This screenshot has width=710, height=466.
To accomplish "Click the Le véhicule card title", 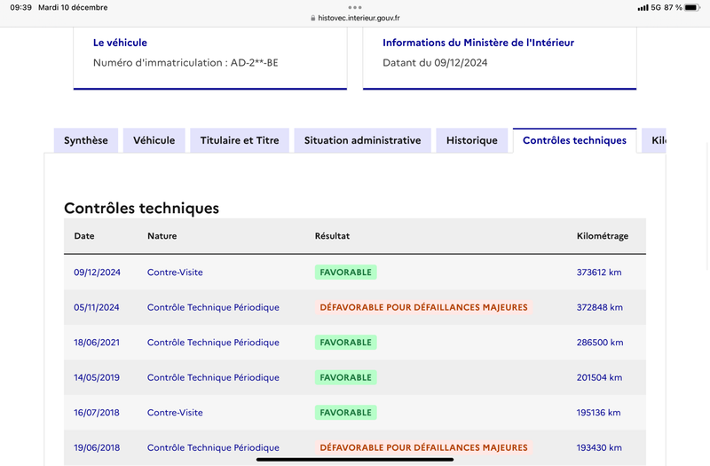I will pyautogui.click(x=120, y=43).
